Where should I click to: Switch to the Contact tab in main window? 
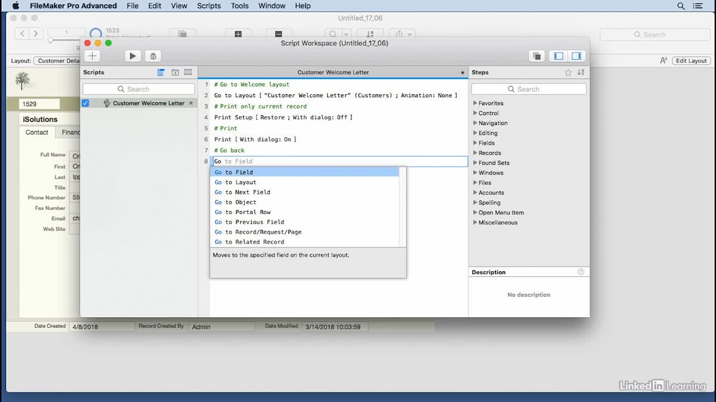coord(37,132)
